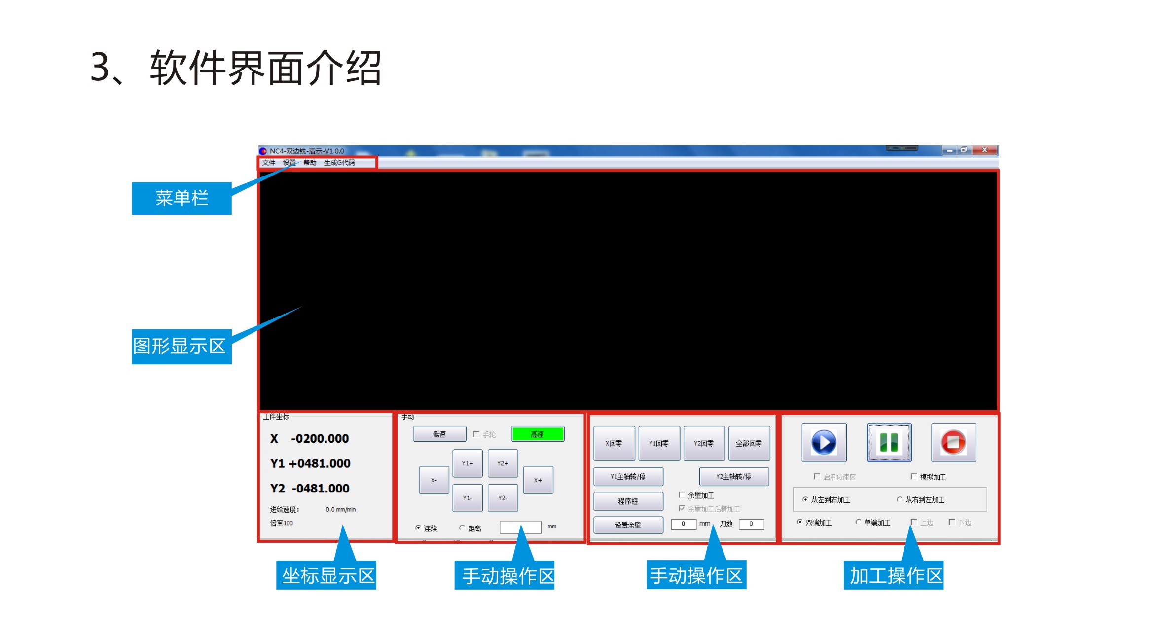Close the NC4 window
Image resolution: width=1157 pixels, height=632 pixels.
coord(985,150)
